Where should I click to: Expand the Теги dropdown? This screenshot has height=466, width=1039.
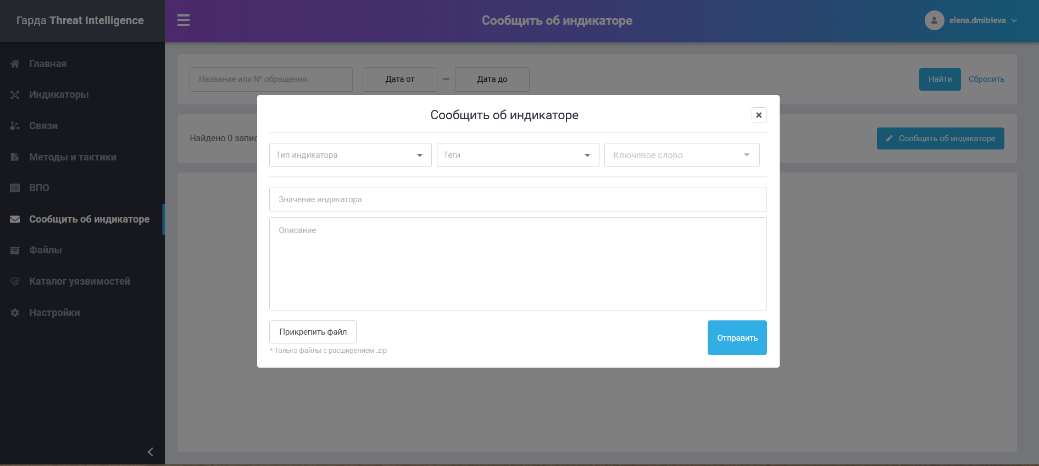click(x=518, y=155)
